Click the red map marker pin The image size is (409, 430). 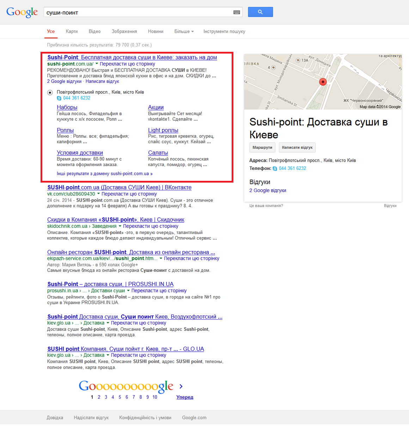[323, 82]
